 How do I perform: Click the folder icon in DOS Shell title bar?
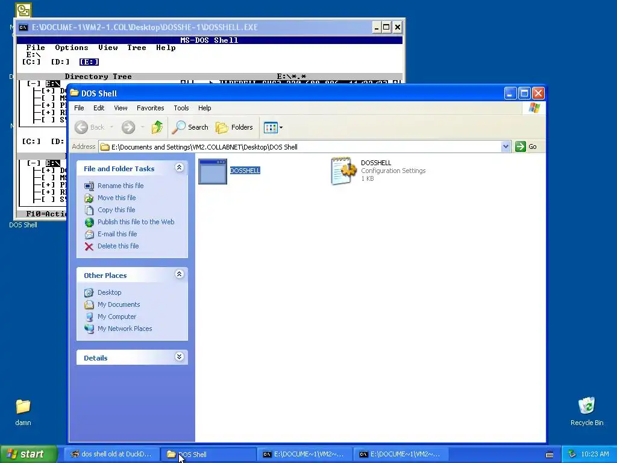coord(74,93)
